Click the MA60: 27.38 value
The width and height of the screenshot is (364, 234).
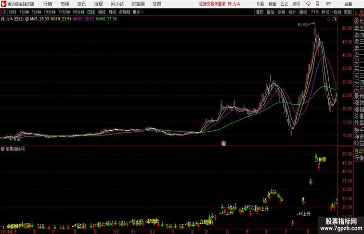click(106, 19)
